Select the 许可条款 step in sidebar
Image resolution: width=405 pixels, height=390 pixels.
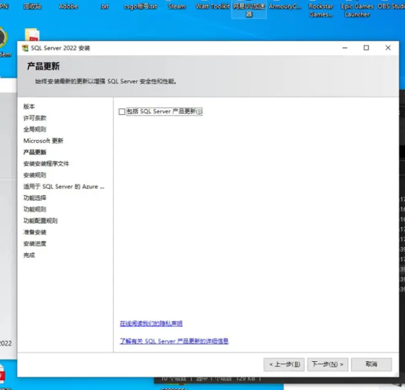coord(35,118)
